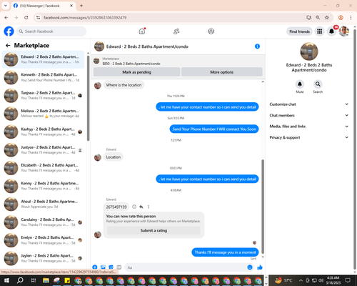Open Edward's chat header title
This screenshot has height=286, width=357.
pyautogui.click(x=147, y=46)
